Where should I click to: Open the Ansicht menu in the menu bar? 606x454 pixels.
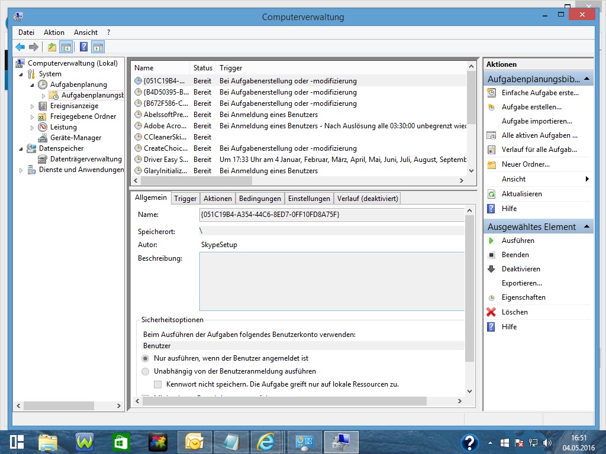point(86,33)
